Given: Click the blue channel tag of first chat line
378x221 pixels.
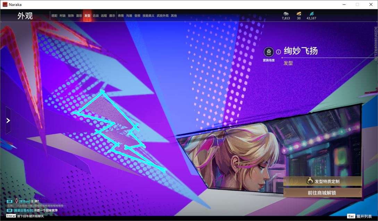Looking at the screenshot, I should coord(10,201).
